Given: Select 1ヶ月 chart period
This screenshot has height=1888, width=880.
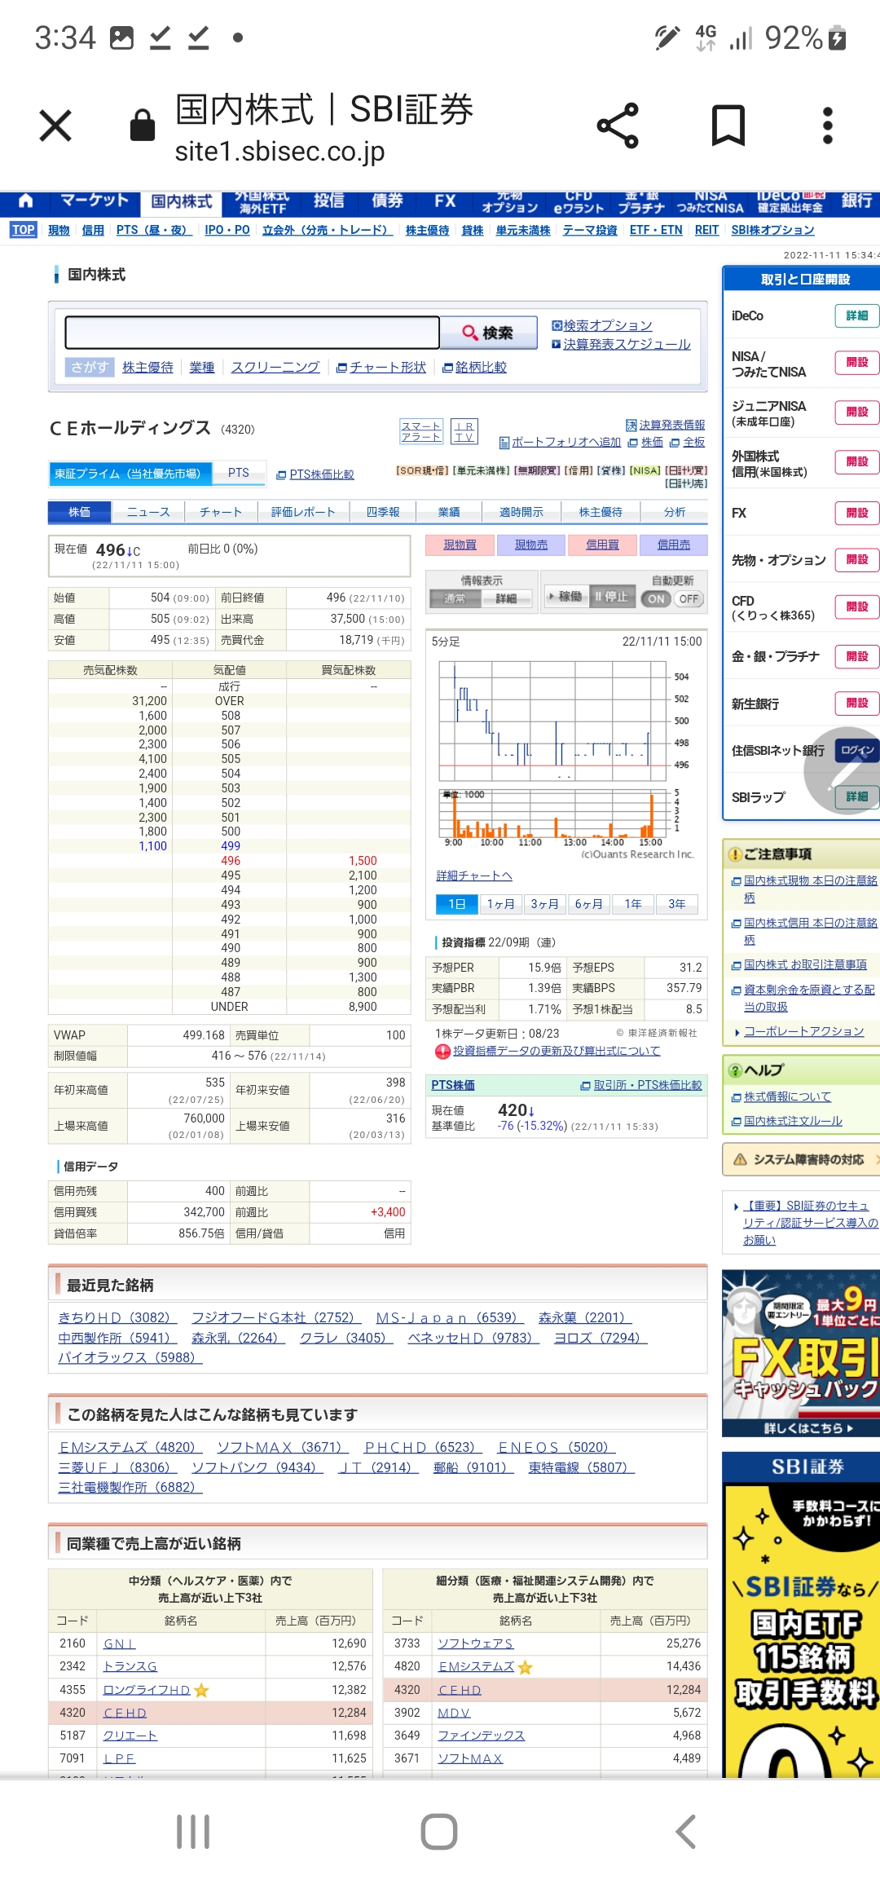Looking at the screenshot, I should 501,904.
